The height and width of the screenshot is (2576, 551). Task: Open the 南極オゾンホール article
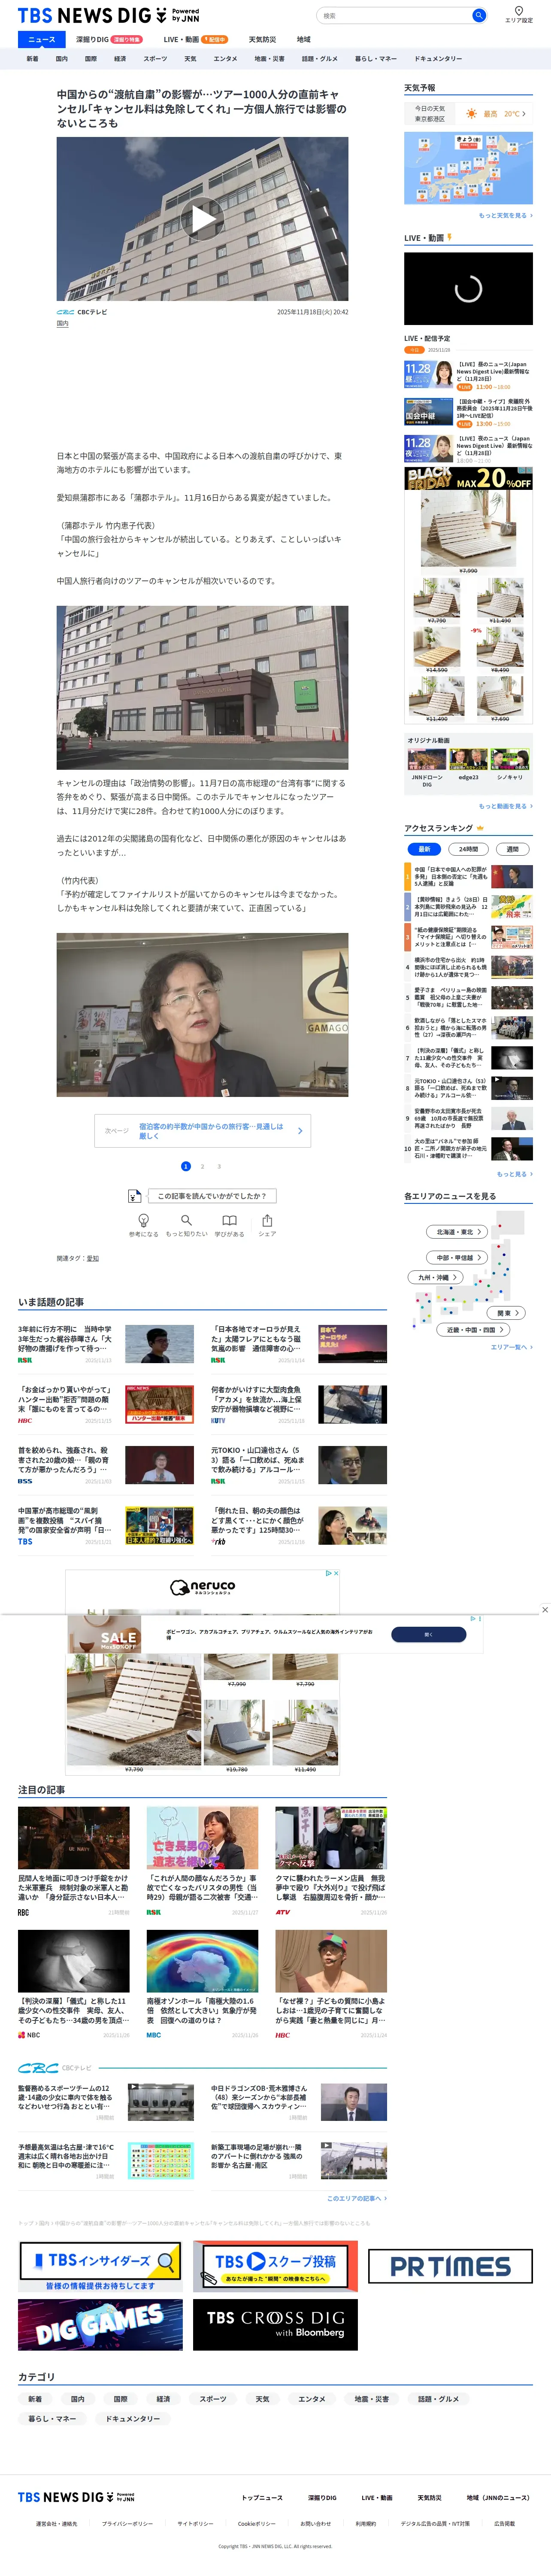pyautogui.click(x=202, y=1984)
